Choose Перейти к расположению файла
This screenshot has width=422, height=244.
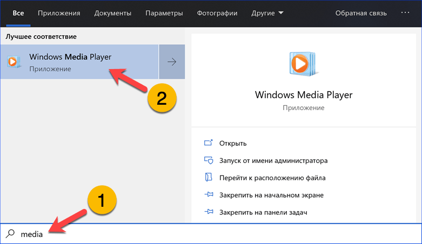(x=272, y=178)
